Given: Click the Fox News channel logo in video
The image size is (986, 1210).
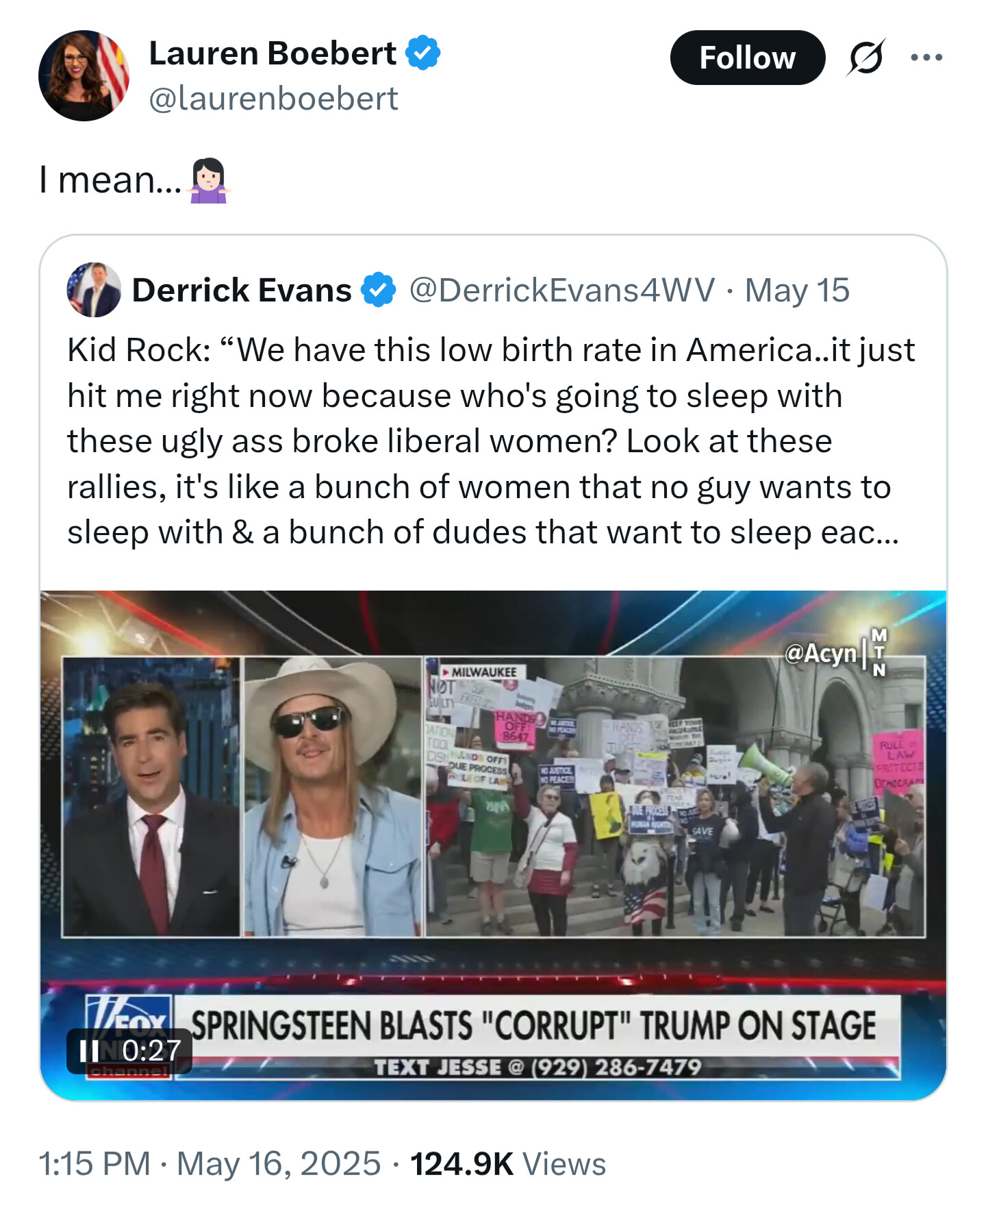Looking at the screenshot, I should coord(129,1037).
